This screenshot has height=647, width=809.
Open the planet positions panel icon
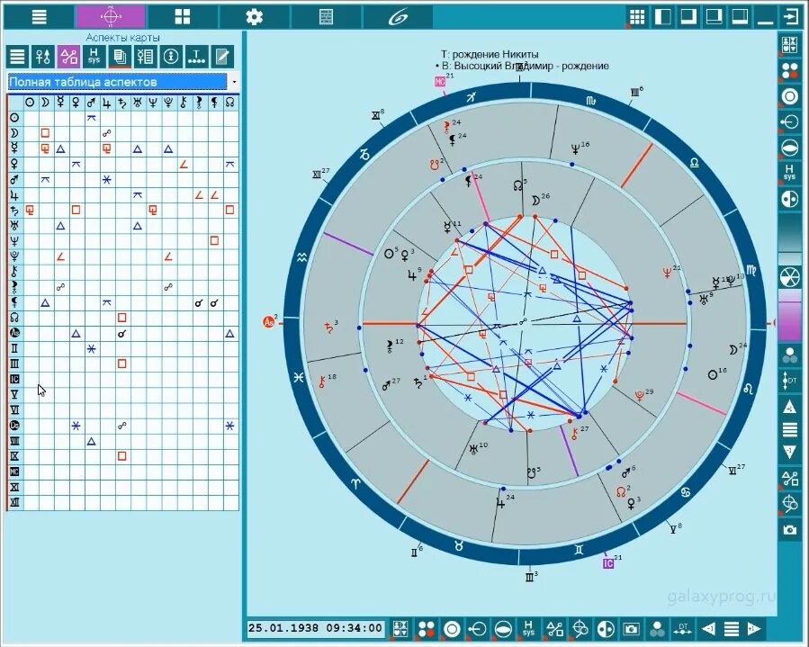click(x=43, y=56)
